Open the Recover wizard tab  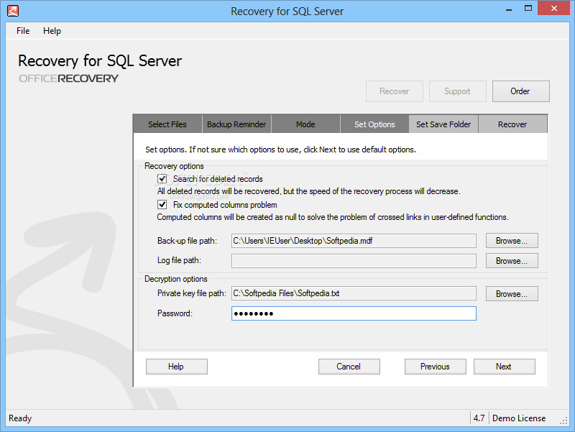click(512, 124)
